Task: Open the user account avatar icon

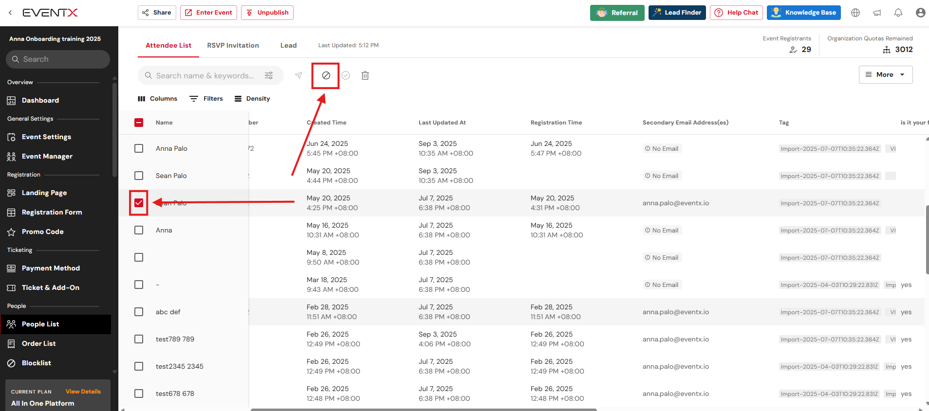Action: click(x=920, y=13)
